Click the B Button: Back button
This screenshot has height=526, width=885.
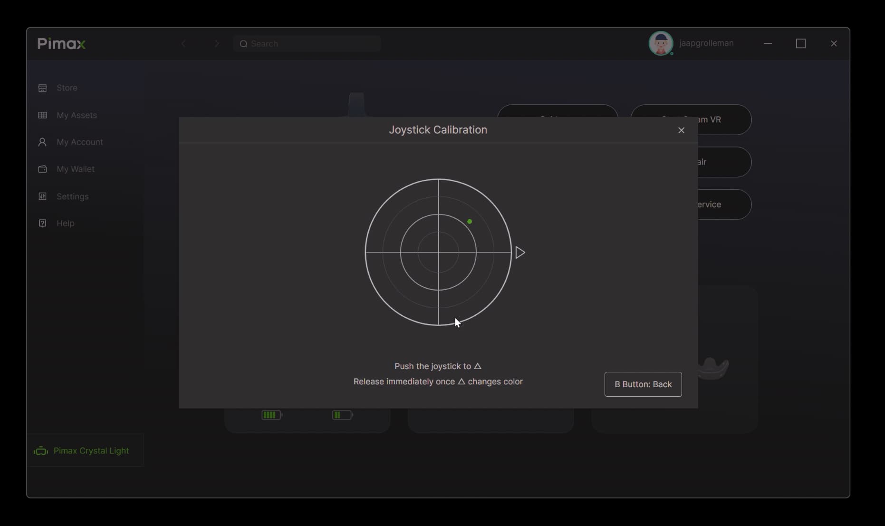coord(643,384)
